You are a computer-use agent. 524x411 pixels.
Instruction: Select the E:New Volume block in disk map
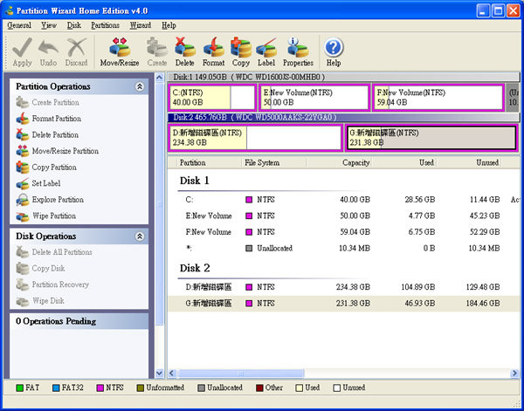pos(314,98)
